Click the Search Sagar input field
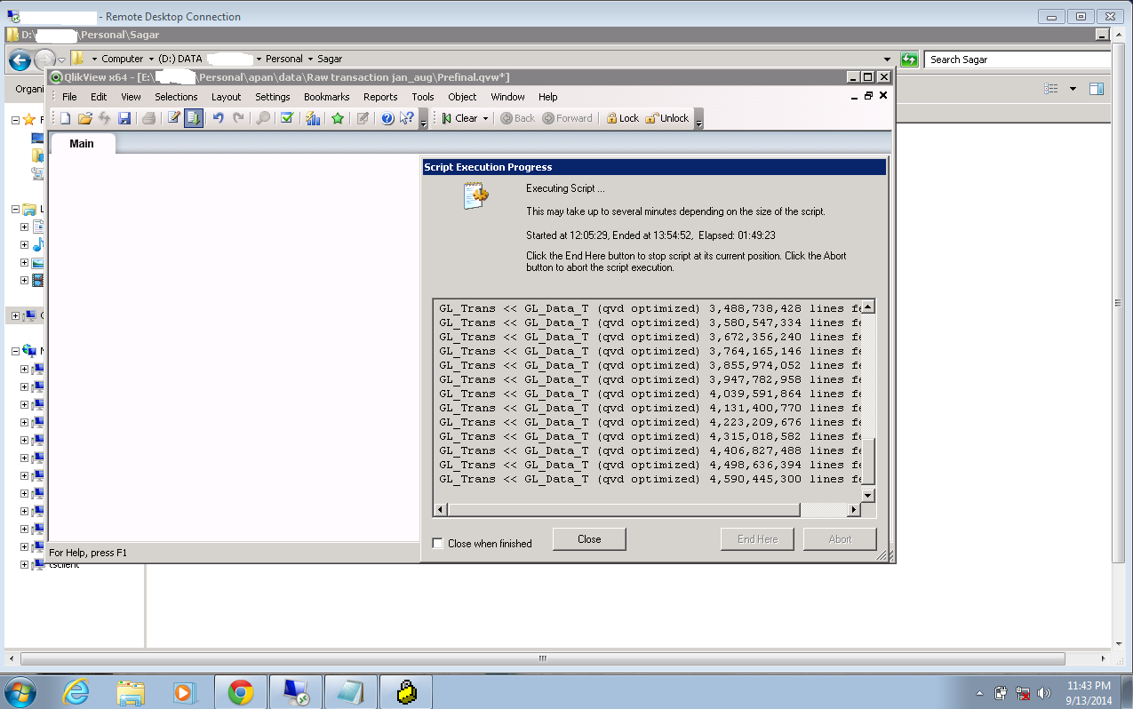Image resolution: width=1133 pixels, height=709 pixels. 1017,60
